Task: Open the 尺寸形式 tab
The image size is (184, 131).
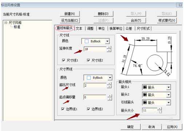Action: pos(143,28)
